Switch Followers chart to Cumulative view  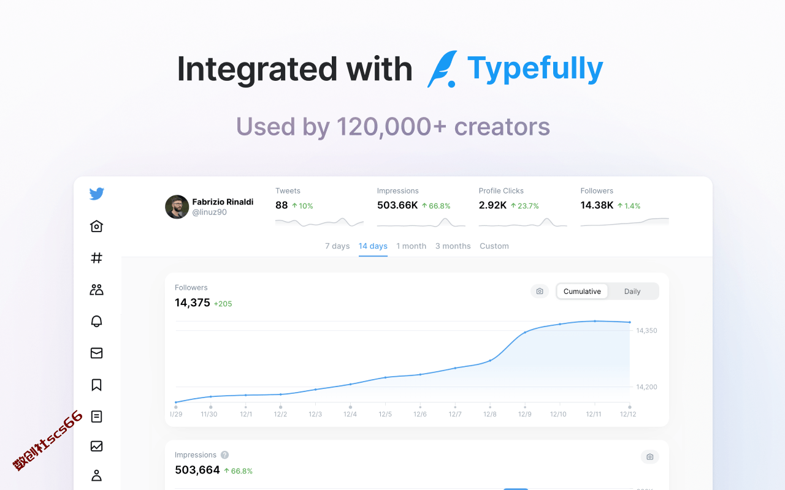(582, 292)
